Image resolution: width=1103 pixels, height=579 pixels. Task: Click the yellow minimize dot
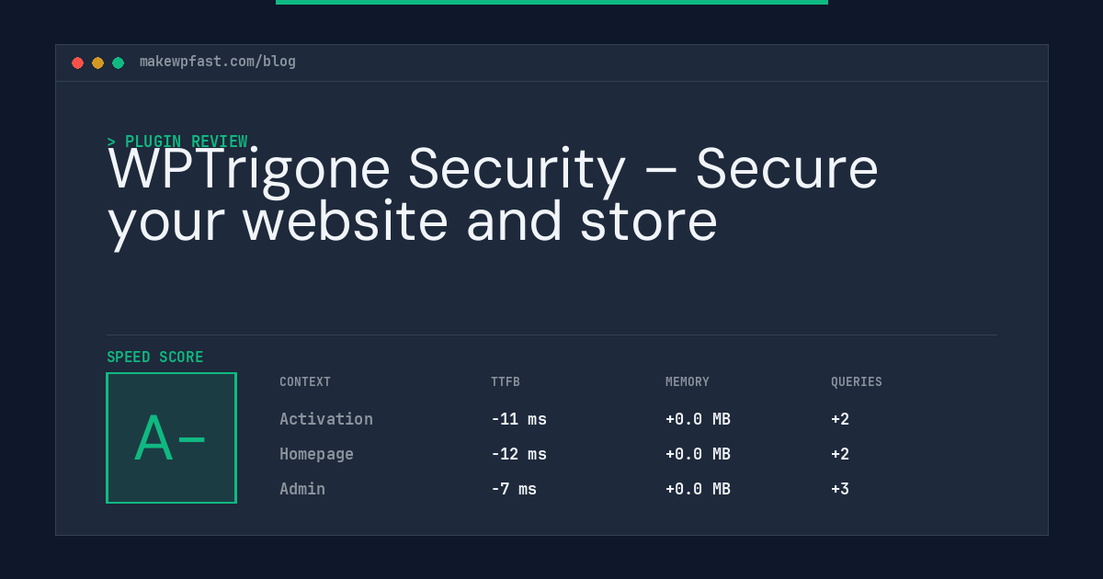pyautogui.click(x=98, y=62)
